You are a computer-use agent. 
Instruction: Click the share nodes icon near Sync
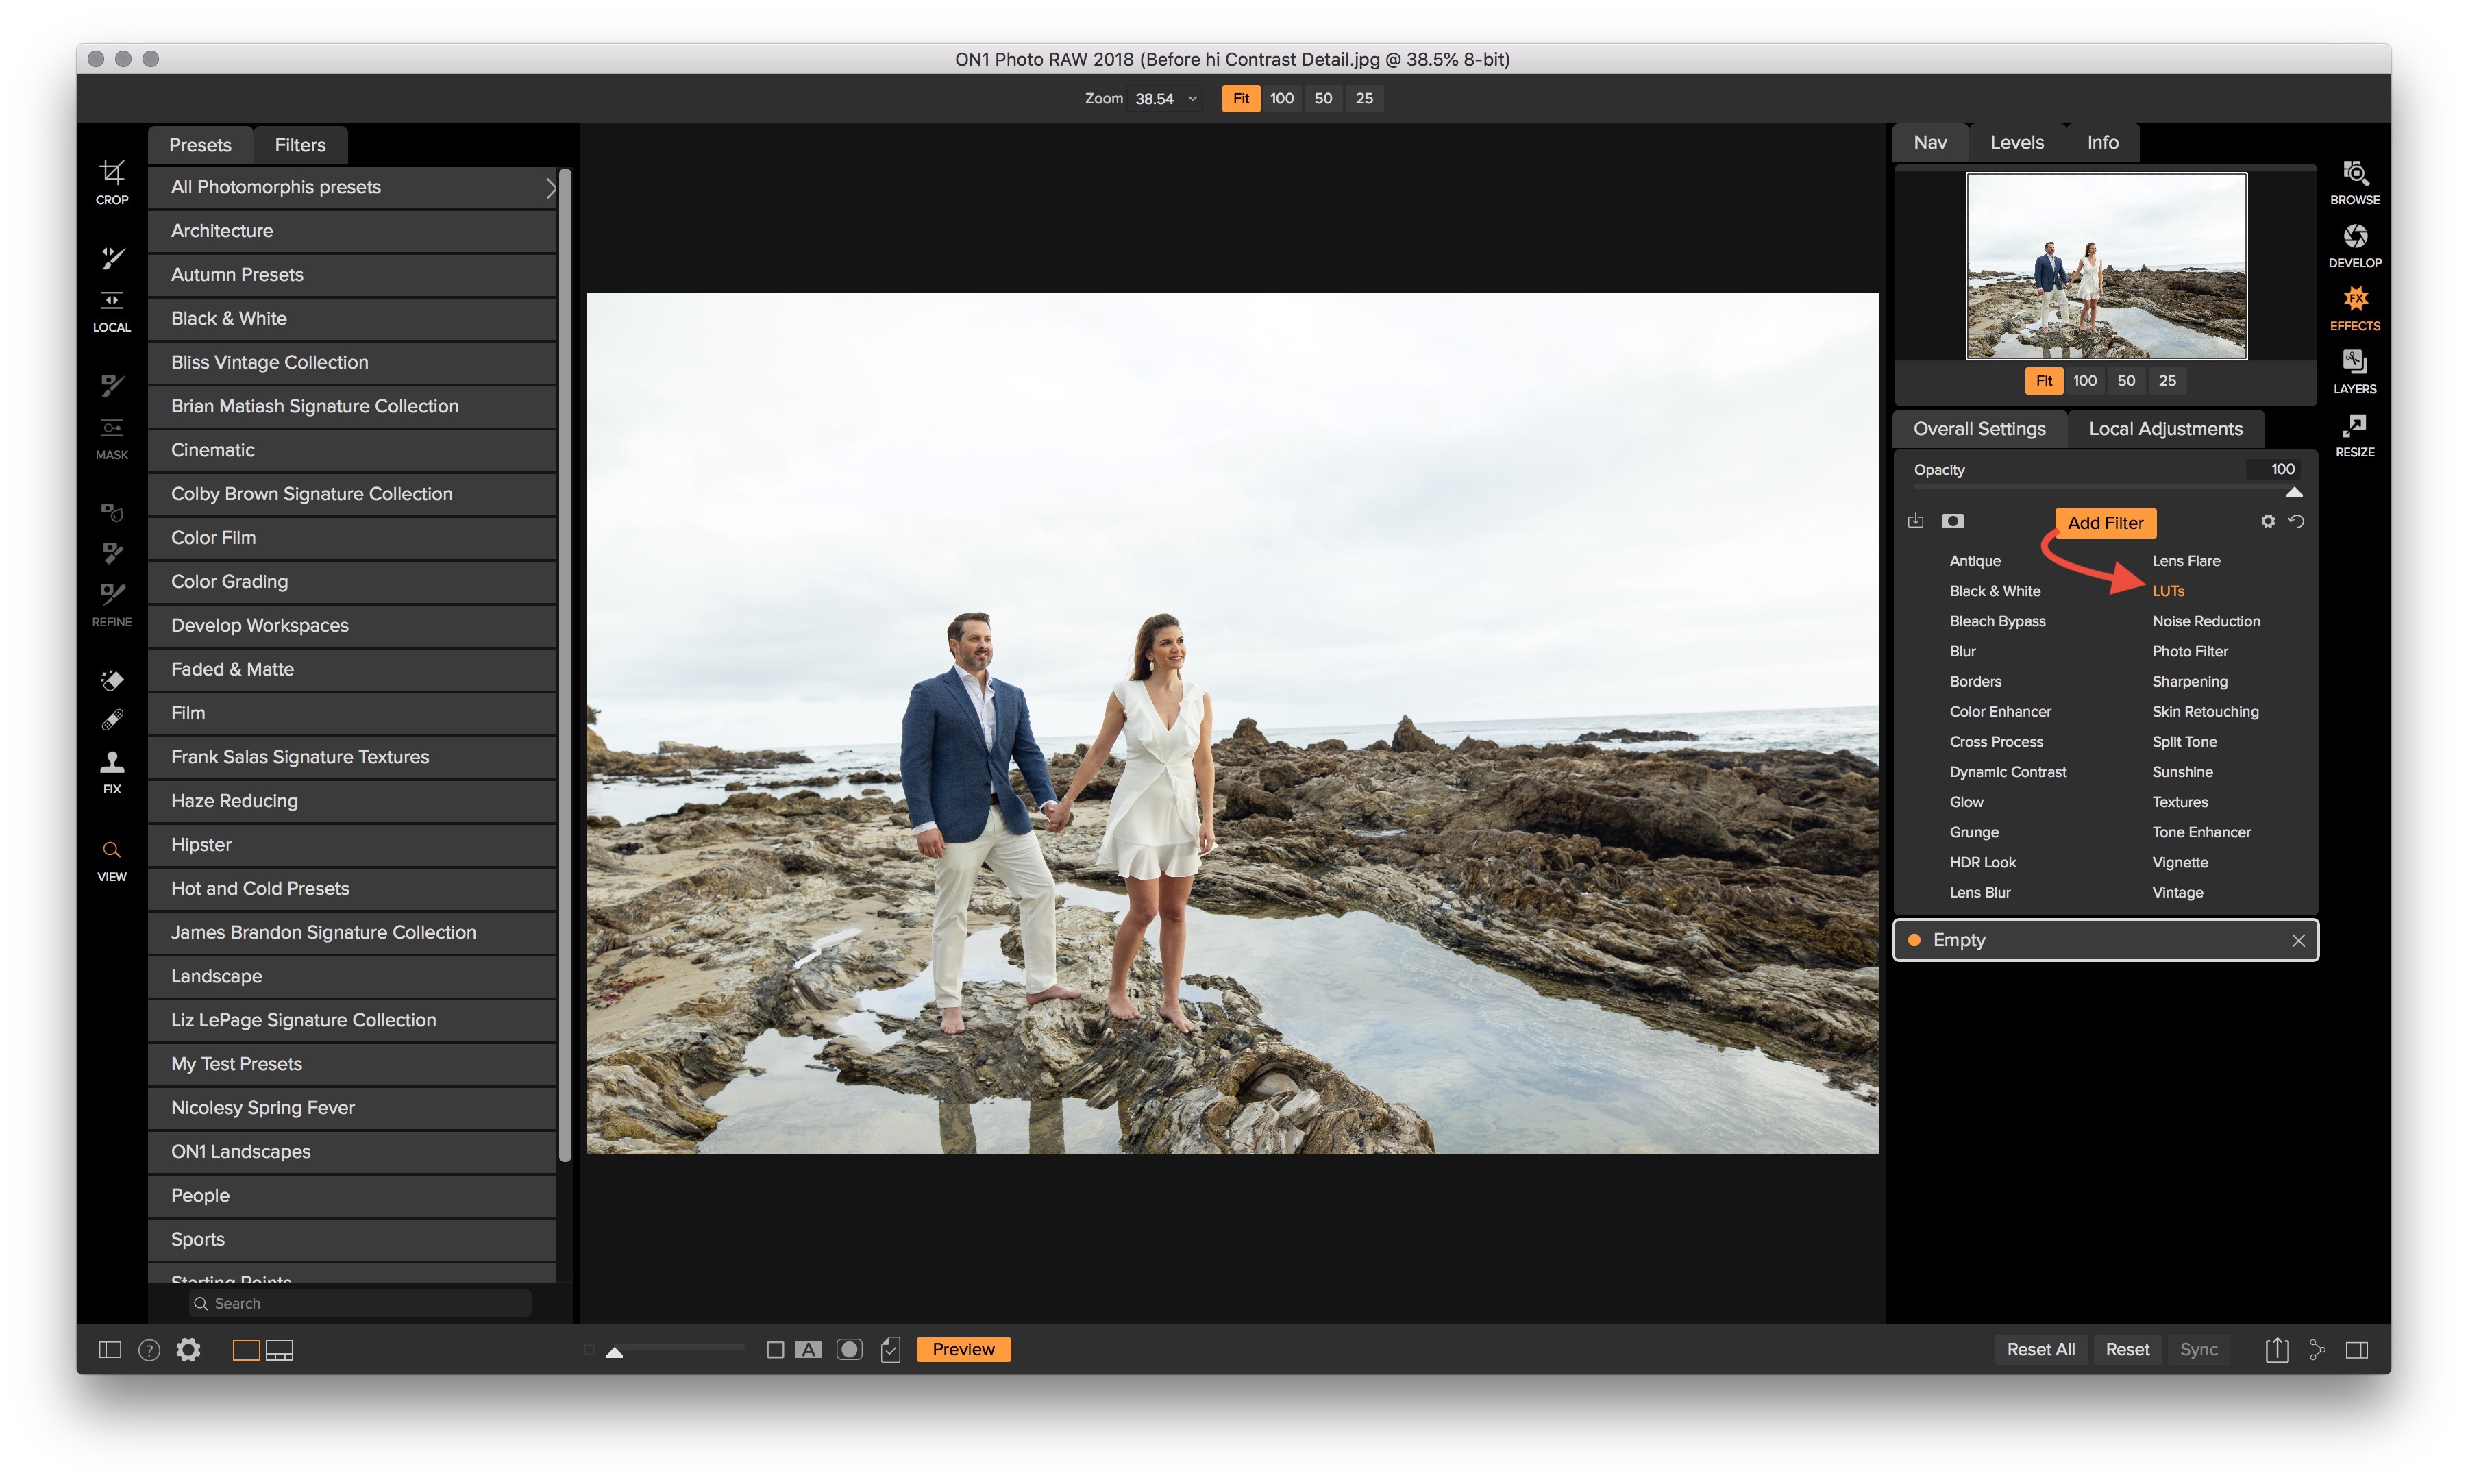pyautogui.click(x=2317, y=1350)
